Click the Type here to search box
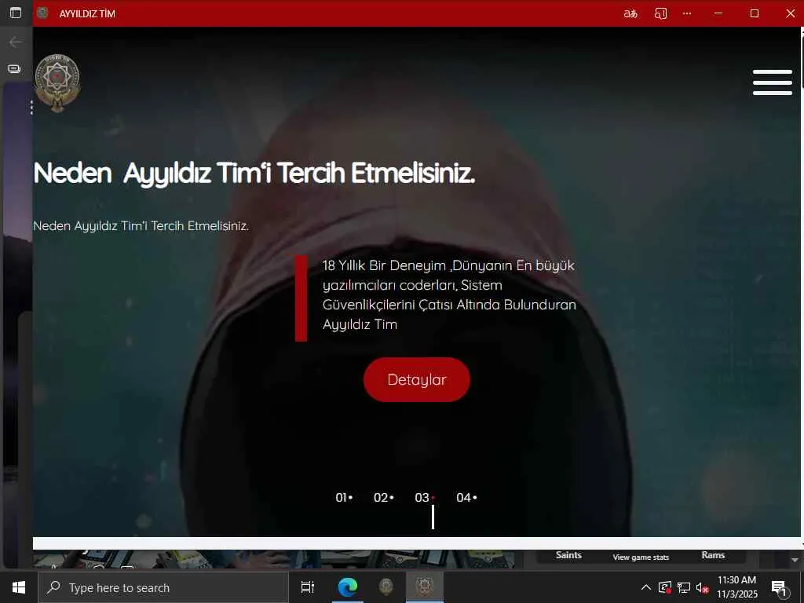Image resolution: width=804 pixels, height=603 pixels. tap(163, 587)
